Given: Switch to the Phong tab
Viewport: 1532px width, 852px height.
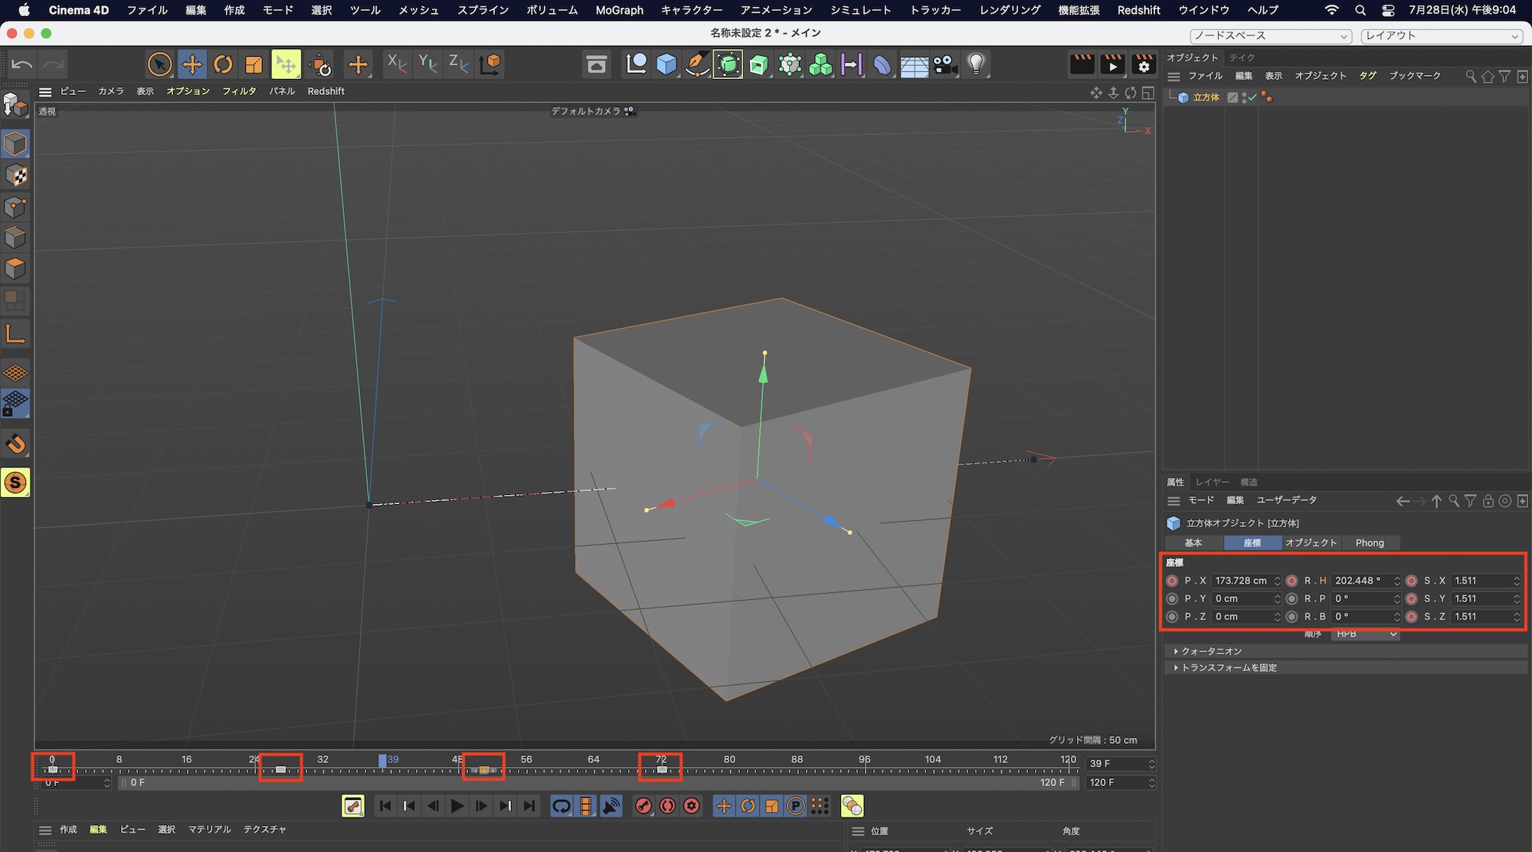Looking at the screenshot, I should point(1370,542).
